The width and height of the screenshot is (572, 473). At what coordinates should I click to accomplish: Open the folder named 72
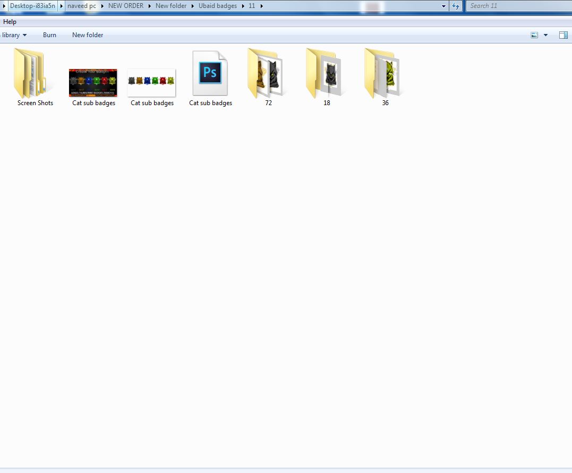(266, 73)
